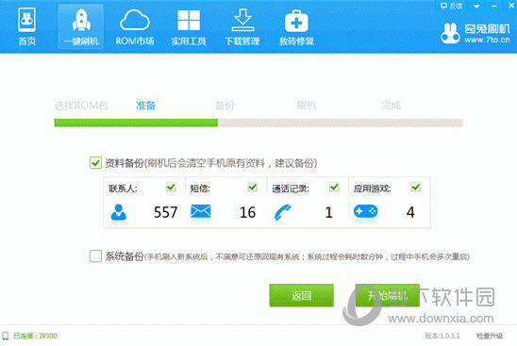Click the call log count 1
517x346 pixels.
click(328, 212)
